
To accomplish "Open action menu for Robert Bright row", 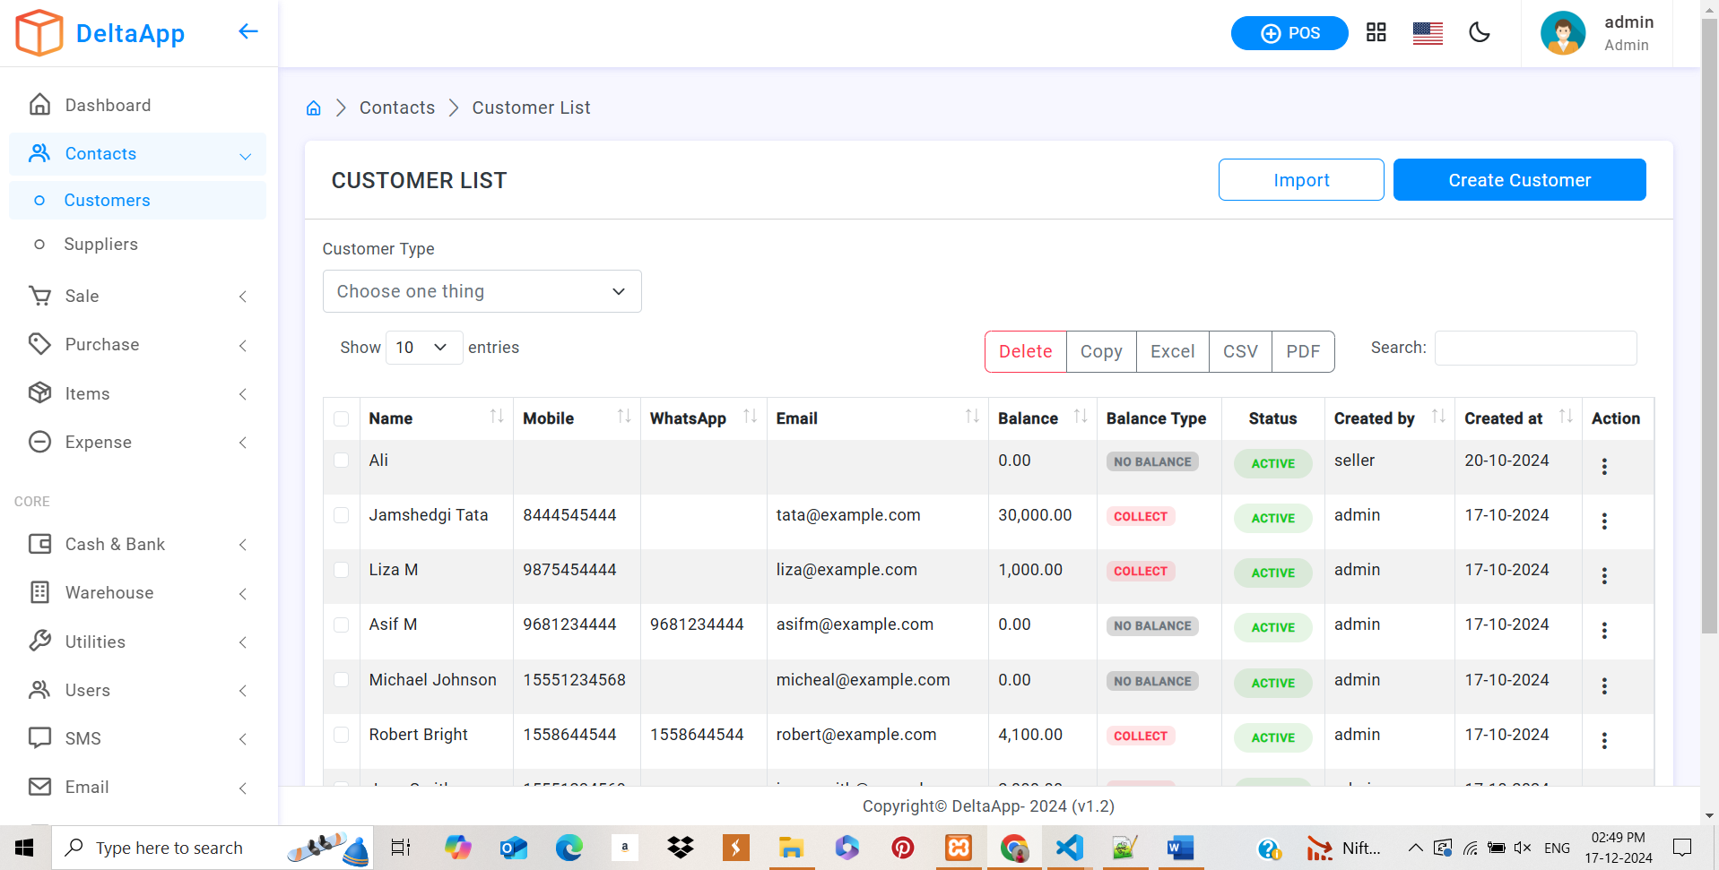I will 1603,740.
